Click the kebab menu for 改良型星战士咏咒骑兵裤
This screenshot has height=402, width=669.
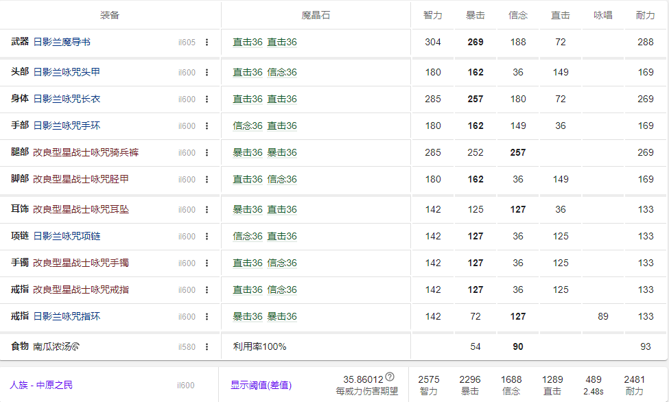point(207,152)
